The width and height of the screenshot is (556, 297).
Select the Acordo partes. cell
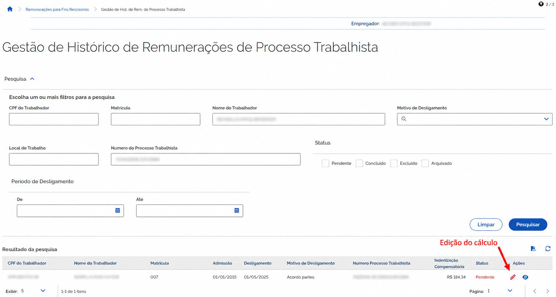pos(301,277)
